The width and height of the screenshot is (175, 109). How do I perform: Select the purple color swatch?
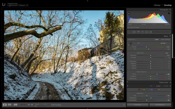click(x=154, y=90)
